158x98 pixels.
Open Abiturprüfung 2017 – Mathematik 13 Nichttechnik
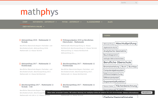36,65
